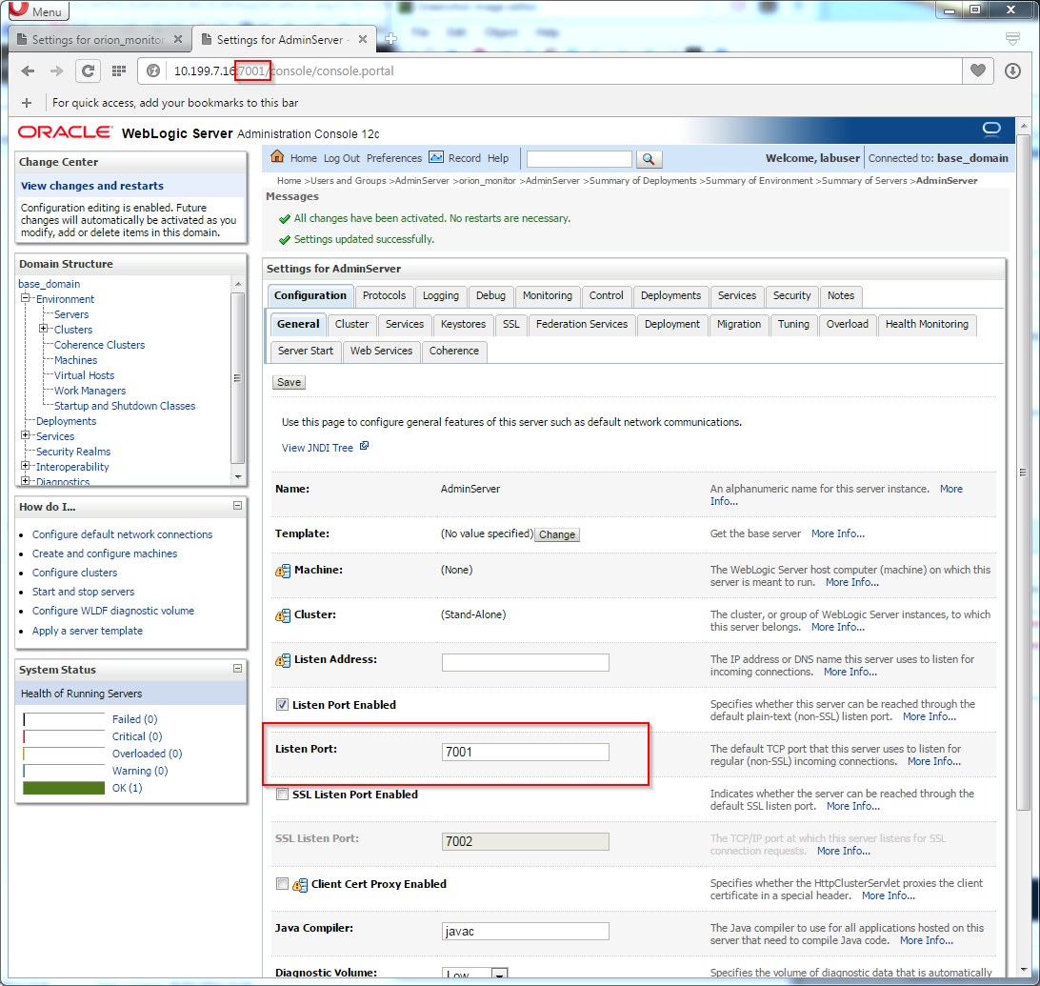Open the Health Monitoring sub-tab
The height and width of the screenshot is (986, 1040).
[927, 325]
